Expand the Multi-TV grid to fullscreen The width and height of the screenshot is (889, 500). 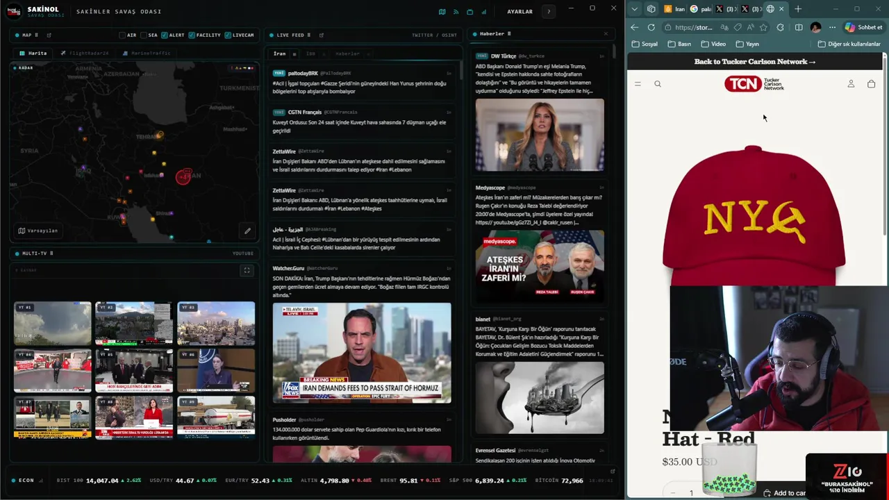coord(247,270)
